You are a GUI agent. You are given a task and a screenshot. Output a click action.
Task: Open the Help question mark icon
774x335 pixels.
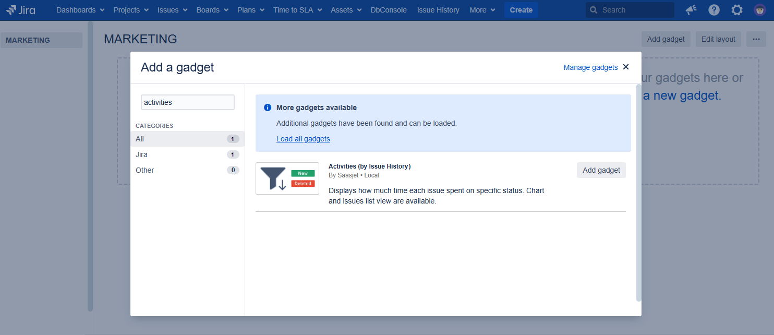click(x=714, y=10)
